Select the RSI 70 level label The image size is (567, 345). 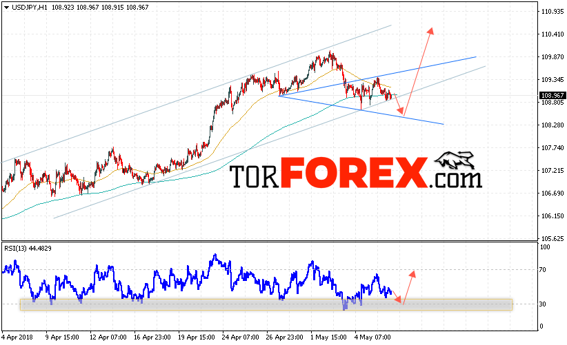click(543, 270)
